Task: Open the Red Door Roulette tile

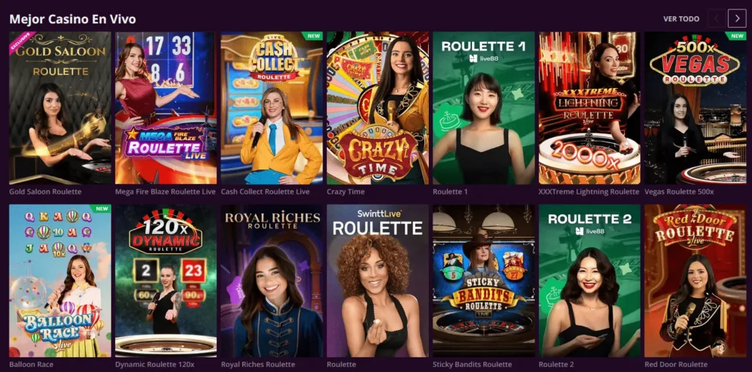Action: coord(695,281)
